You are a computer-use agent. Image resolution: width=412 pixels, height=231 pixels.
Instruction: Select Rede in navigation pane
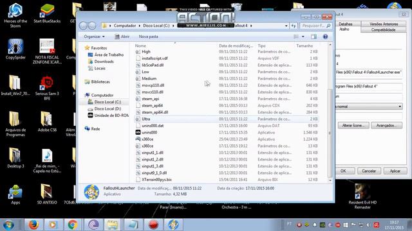coord(95,129)
